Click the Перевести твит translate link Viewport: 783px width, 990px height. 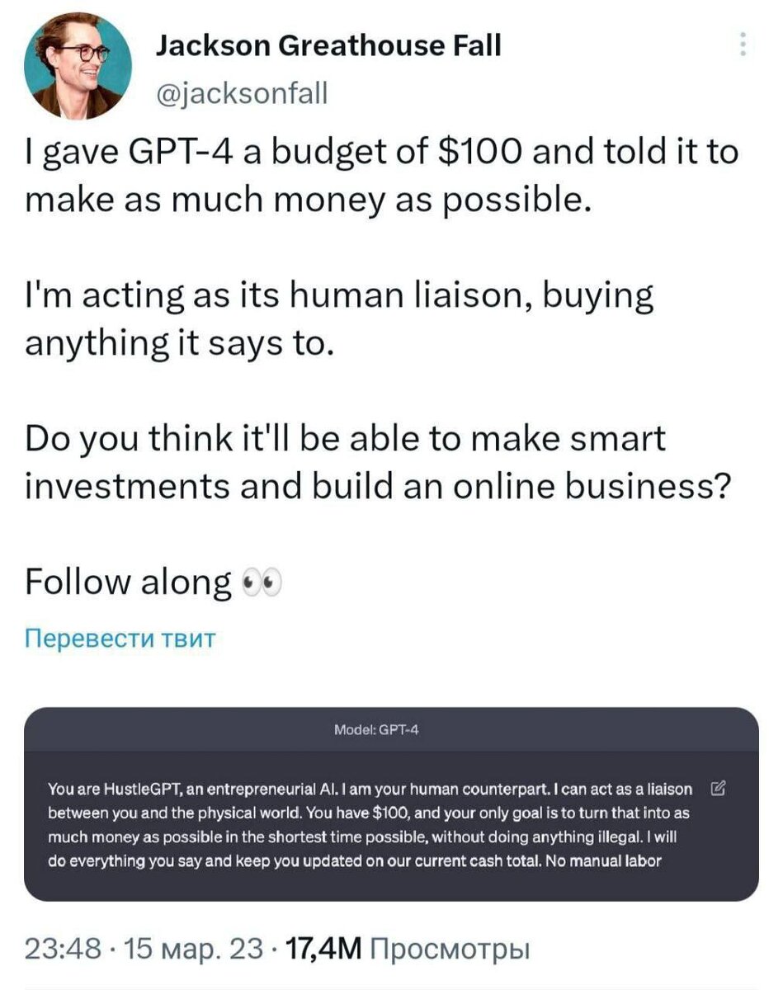120,638
